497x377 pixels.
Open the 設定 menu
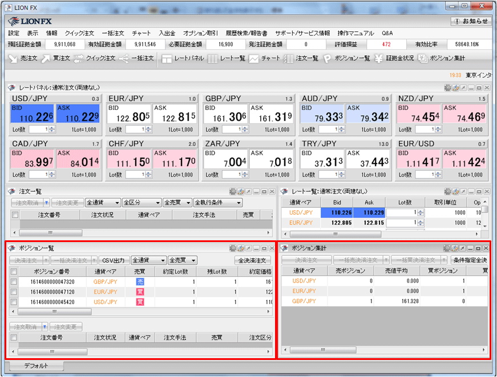pos(14,33)
